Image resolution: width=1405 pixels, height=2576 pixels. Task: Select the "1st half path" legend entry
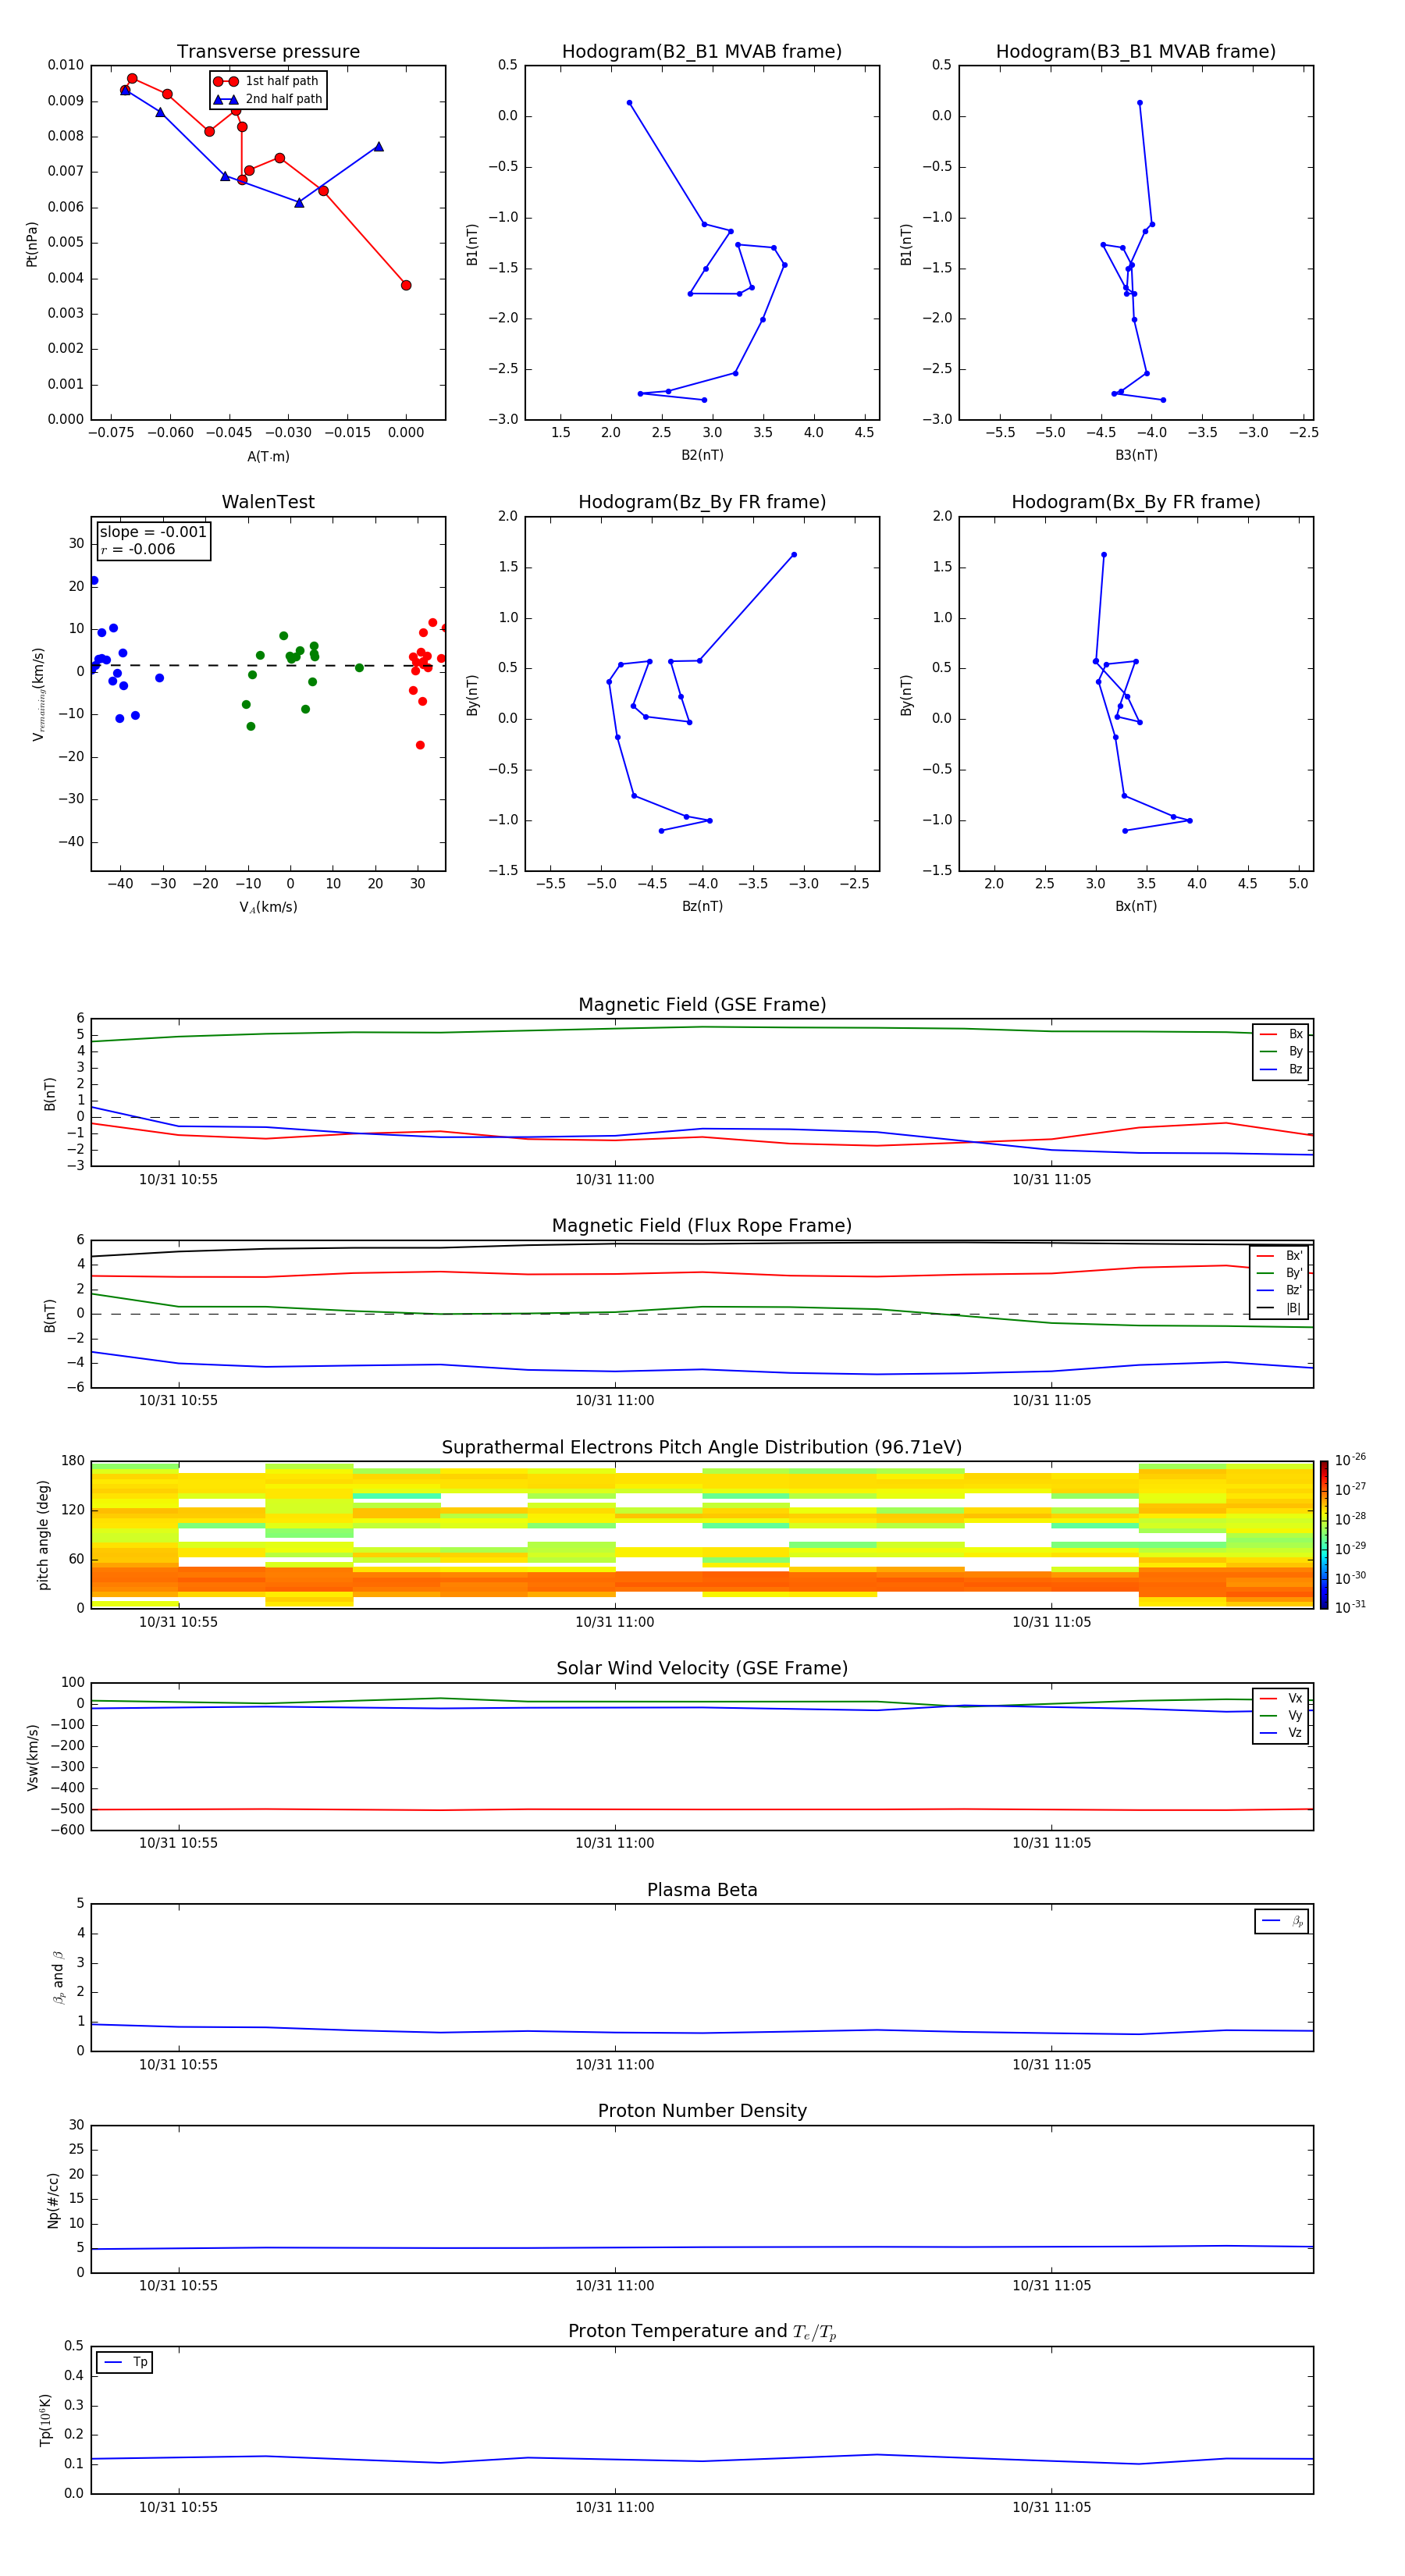[267, 81]
